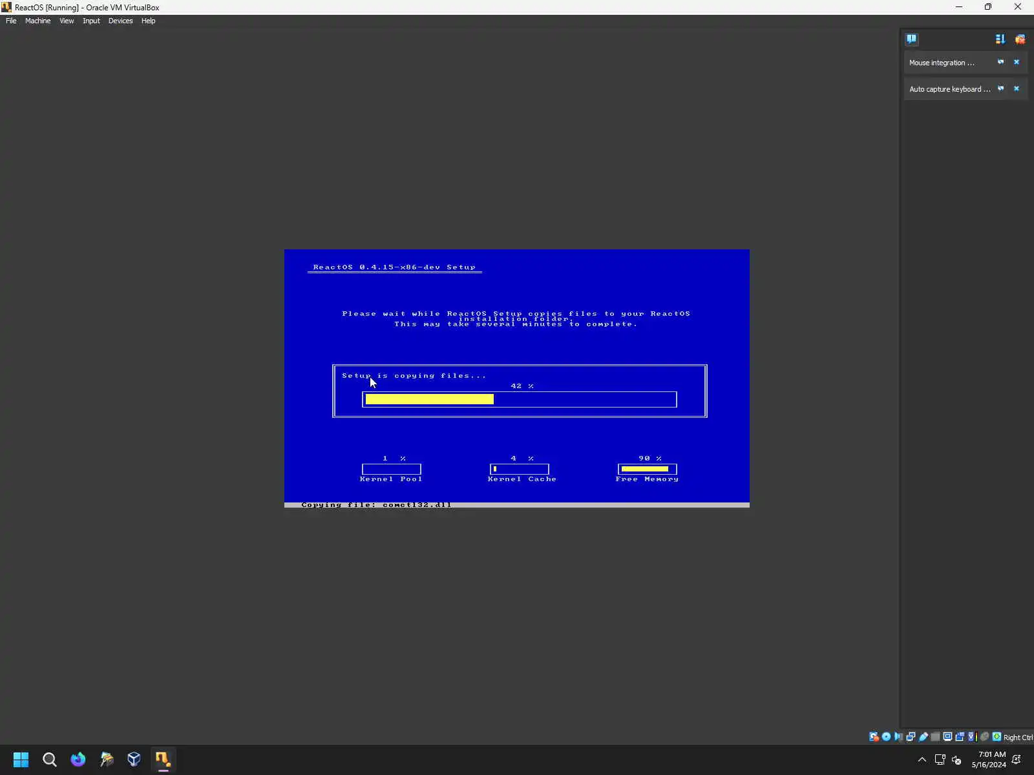Click the 'Copying file: comctl32.dll' status line
Screen dimensions: 1034x775
(x=376, y=504)
